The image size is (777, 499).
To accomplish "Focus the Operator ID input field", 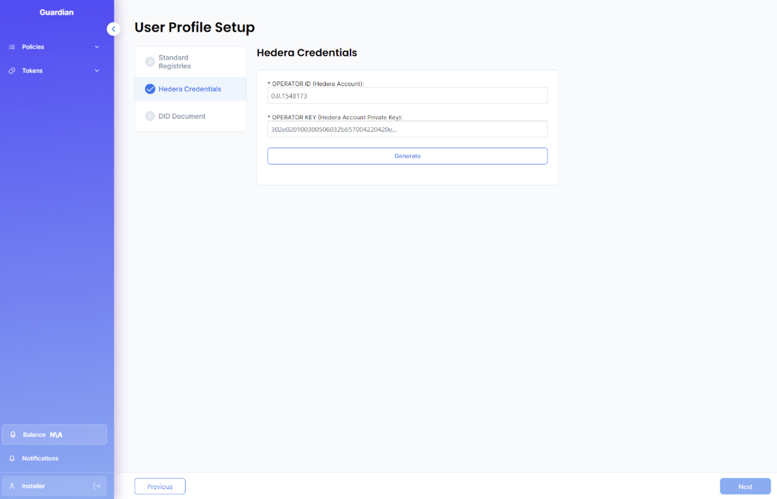I will pyautogui.click(x=407, y=96).
